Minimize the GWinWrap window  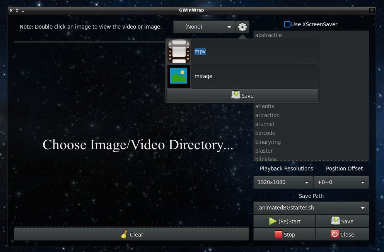coord(23,10)
